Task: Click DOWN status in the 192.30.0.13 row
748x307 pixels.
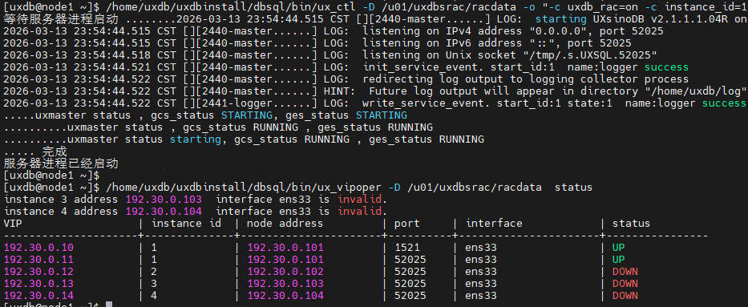Action: click(625, 284)
